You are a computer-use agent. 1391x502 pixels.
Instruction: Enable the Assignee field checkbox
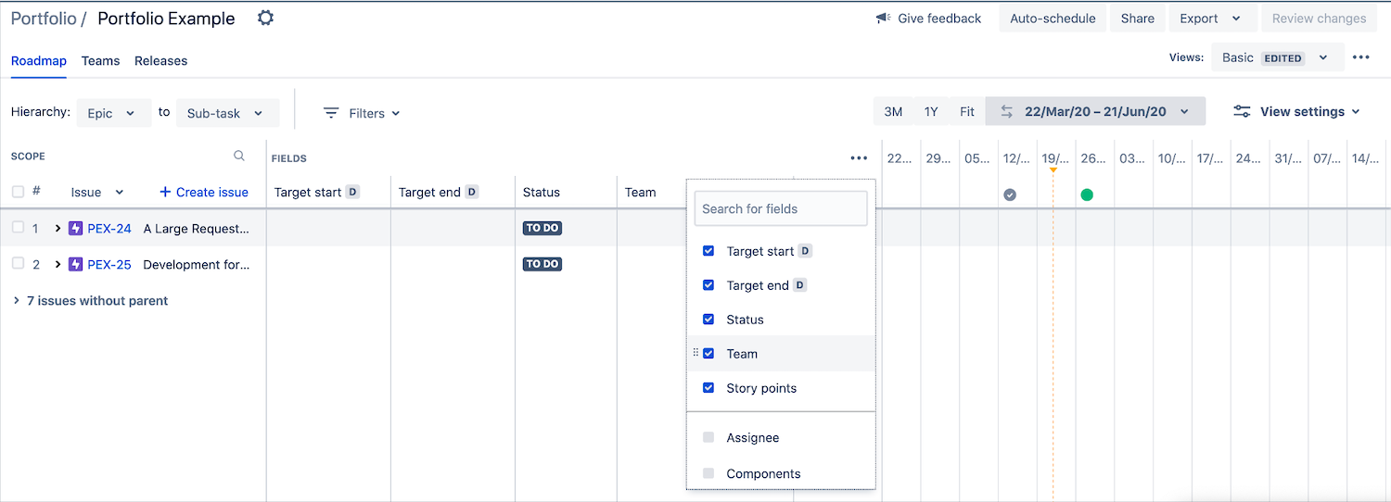click(x=708, y=437)
